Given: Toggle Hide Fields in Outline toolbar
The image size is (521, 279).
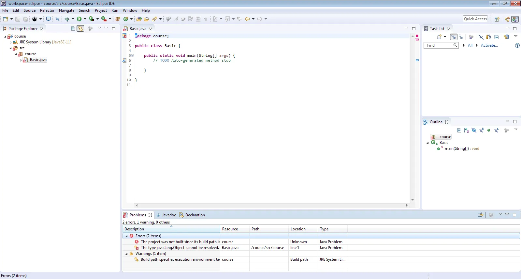Looking at the screenshot, I should (x=474, y=131).
